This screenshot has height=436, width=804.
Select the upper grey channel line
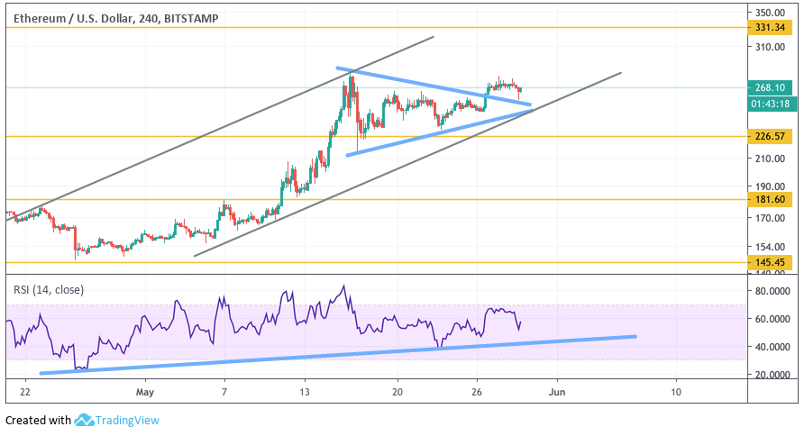225,131
